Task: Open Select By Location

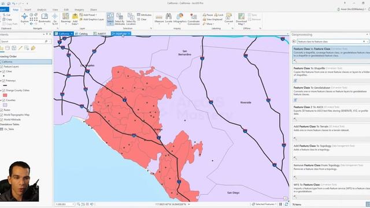Action: 131,19
